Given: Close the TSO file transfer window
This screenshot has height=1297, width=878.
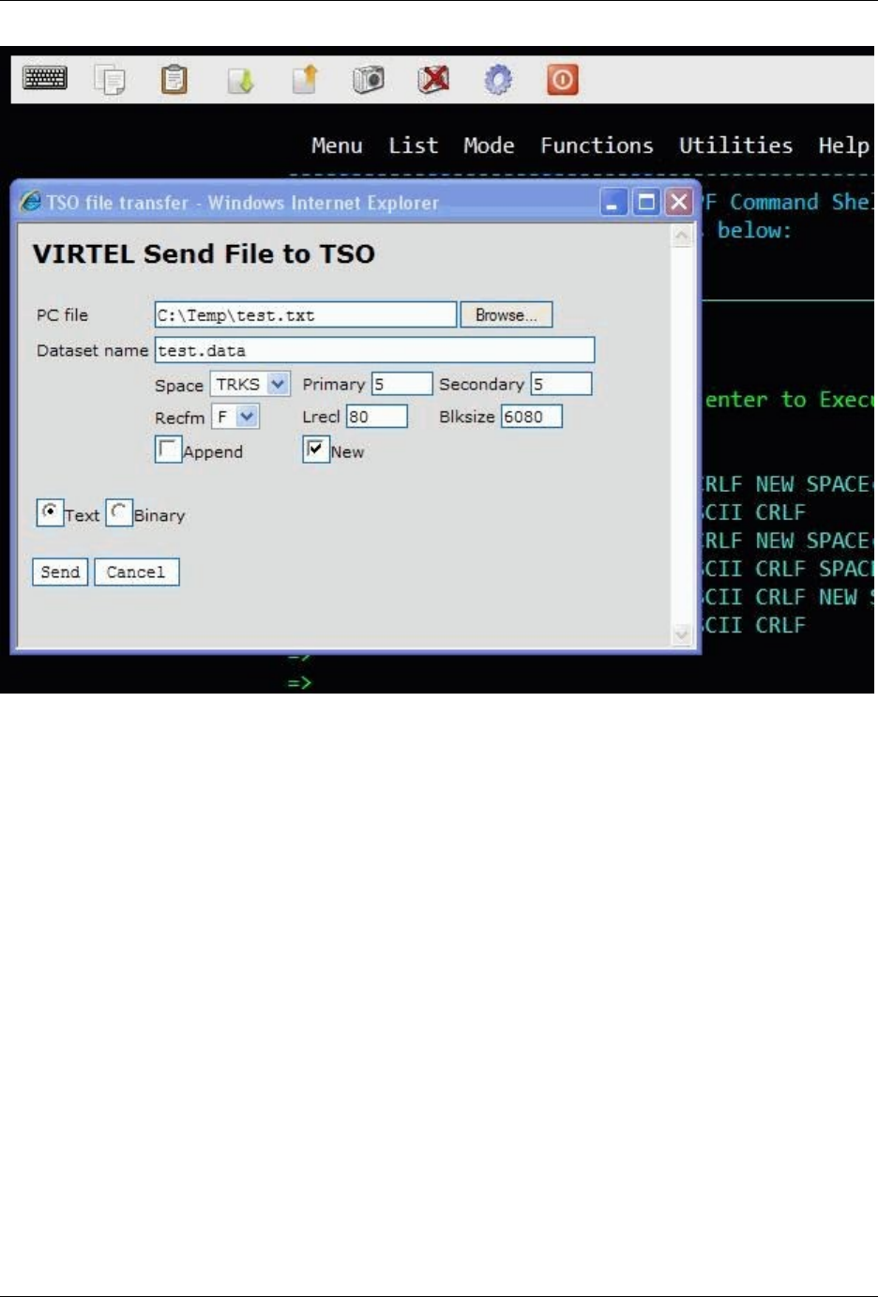Looking at the screenshot, I should tap(679, 202).
